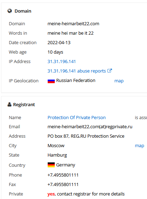
Task: Click the red 'yes' private indicator
Action: [x=51, y=194]
